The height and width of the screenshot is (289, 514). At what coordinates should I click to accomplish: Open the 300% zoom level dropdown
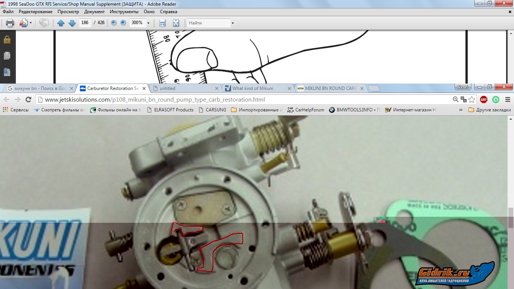pos(148,23)
